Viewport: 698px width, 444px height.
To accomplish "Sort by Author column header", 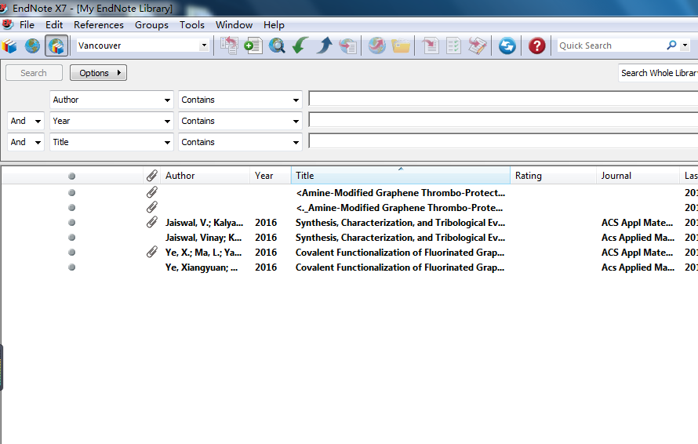I will (205, 176).
